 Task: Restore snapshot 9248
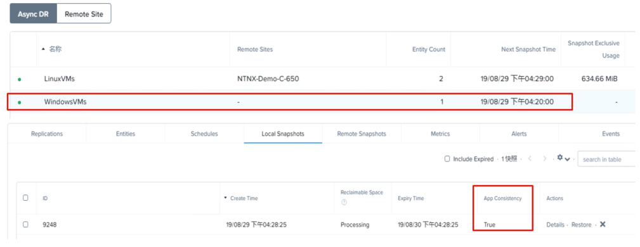coord(581,225)
